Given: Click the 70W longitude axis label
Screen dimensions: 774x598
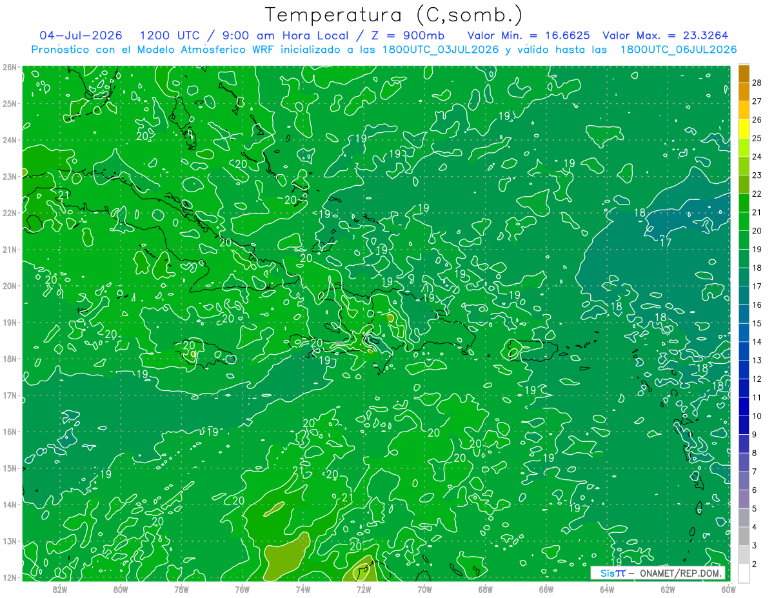Looking at the screenshot, I should (424, 588).
